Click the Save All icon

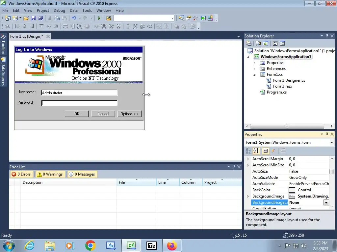tap(40, 18)
